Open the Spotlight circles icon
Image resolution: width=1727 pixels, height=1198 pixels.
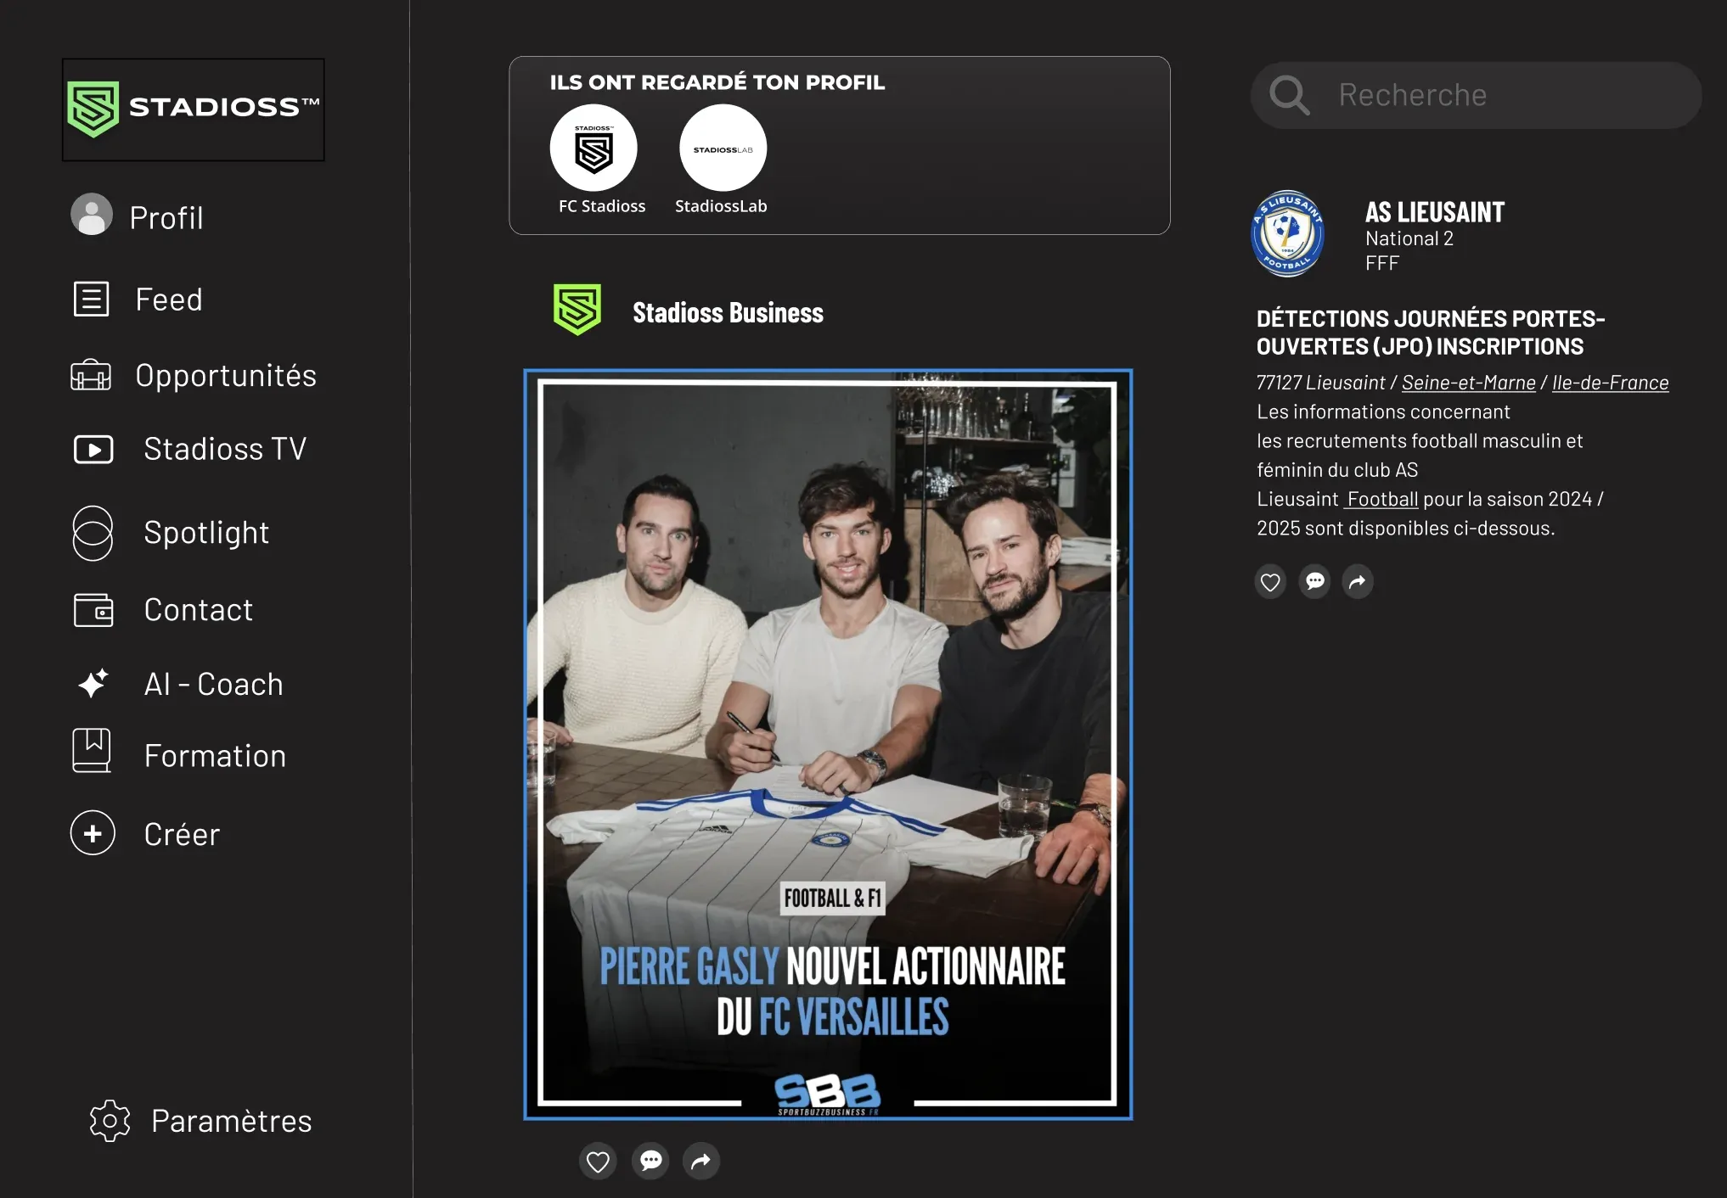click(x=93, y=533)
